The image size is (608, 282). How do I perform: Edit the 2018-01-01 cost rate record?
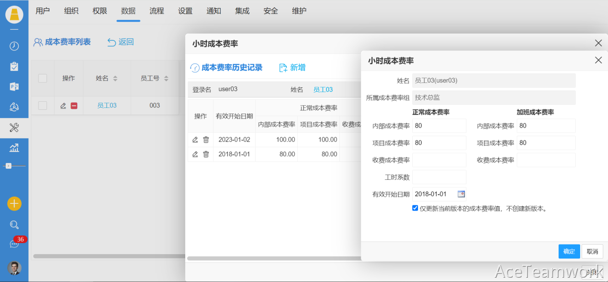(195, 154)
